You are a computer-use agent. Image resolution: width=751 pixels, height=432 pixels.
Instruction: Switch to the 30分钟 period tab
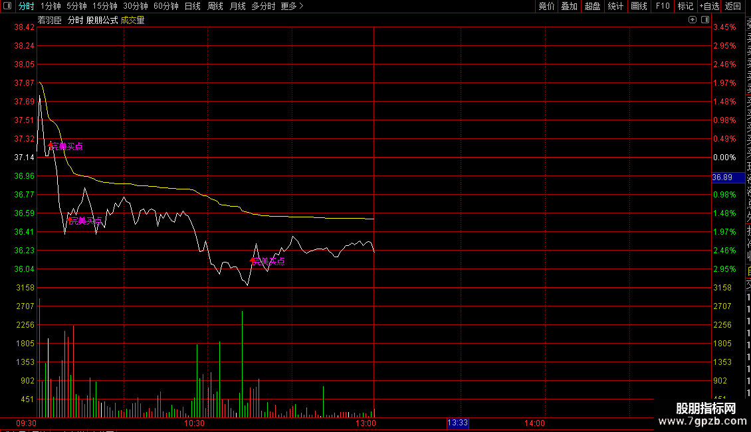pyautogui.click(x=136, y=6)
